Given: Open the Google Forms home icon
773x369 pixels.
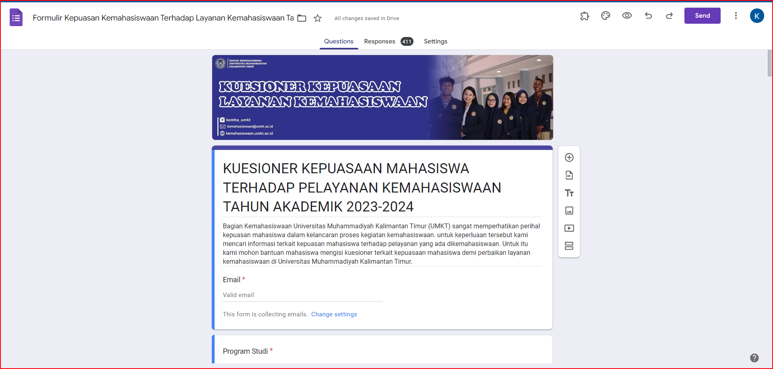Looking at the screenshot, I should pos(16,18).
